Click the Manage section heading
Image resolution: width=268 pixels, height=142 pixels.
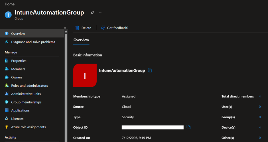11,52
